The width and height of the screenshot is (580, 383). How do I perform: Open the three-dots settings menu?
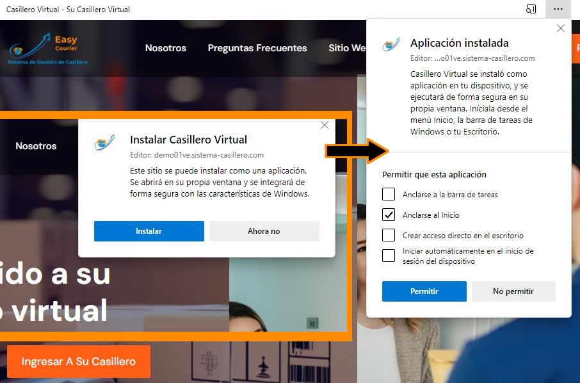(x=558, y=9)
